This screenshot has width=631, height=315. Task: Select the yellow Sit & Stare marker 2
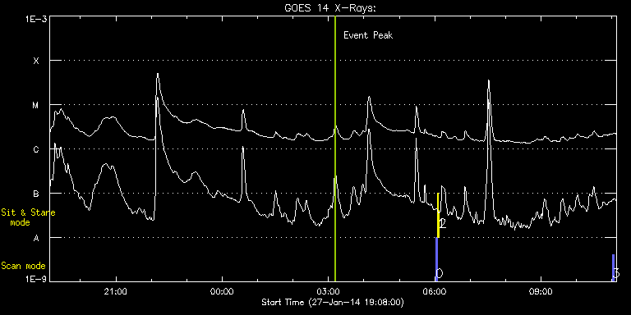click(438, 216)
